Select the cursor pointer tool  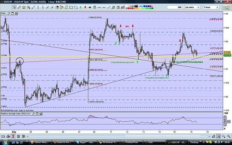[x=14, y=7]
